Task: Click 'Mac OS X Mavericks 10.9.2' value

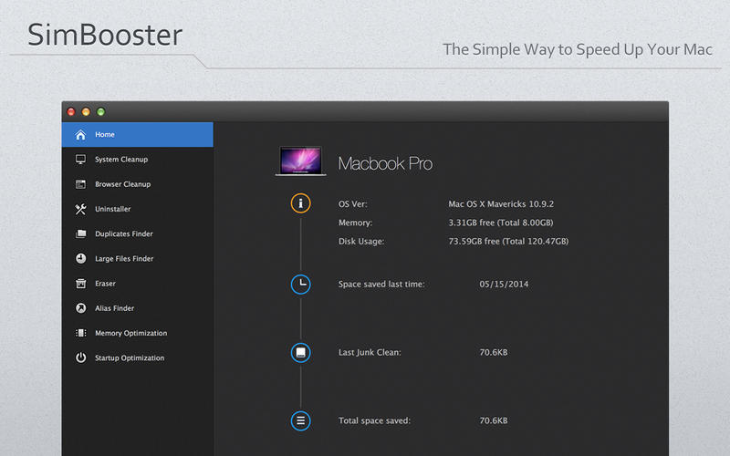Action: click(x=501, y=204)
